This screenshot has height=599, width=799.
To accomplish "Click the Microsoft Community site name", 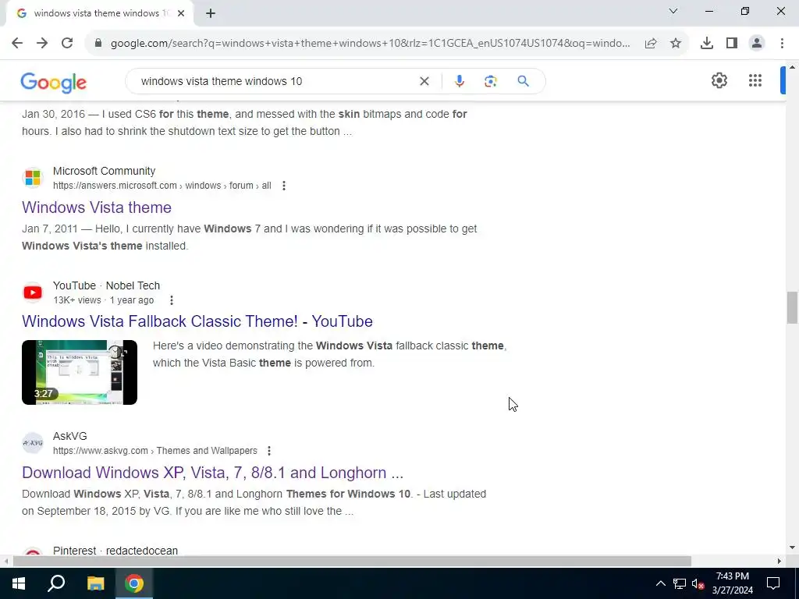I will (104, 171).
